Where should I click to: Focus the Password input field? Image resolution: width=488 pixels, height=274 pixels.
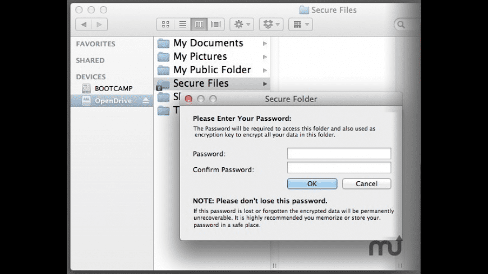(x=339, y=154)
